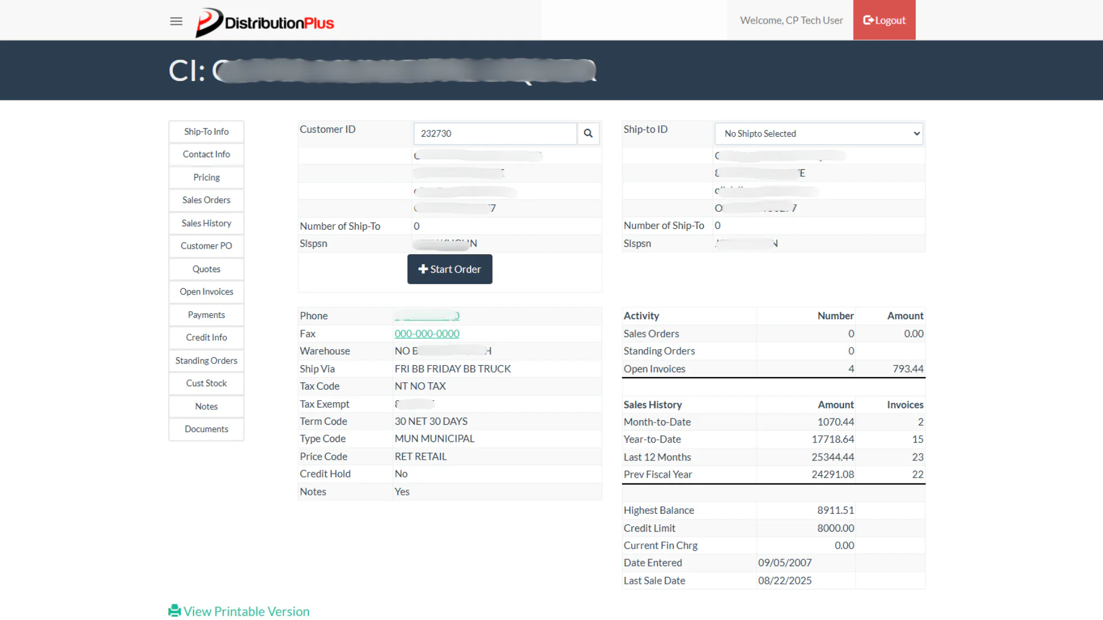Click the DistributionPlus logo
The image size is (1103, 620).
point(265,22)
